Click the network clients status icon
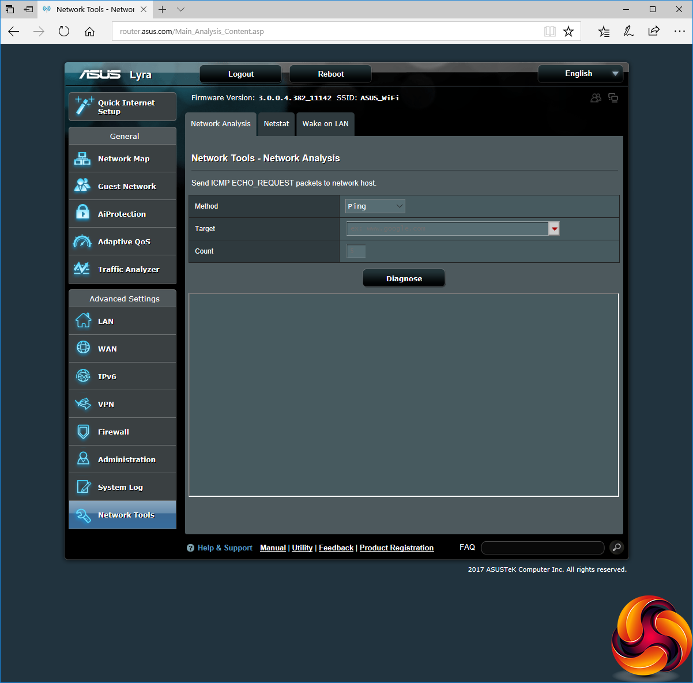Viewport: 693px width, 683px height. click(x=613, y=98)
